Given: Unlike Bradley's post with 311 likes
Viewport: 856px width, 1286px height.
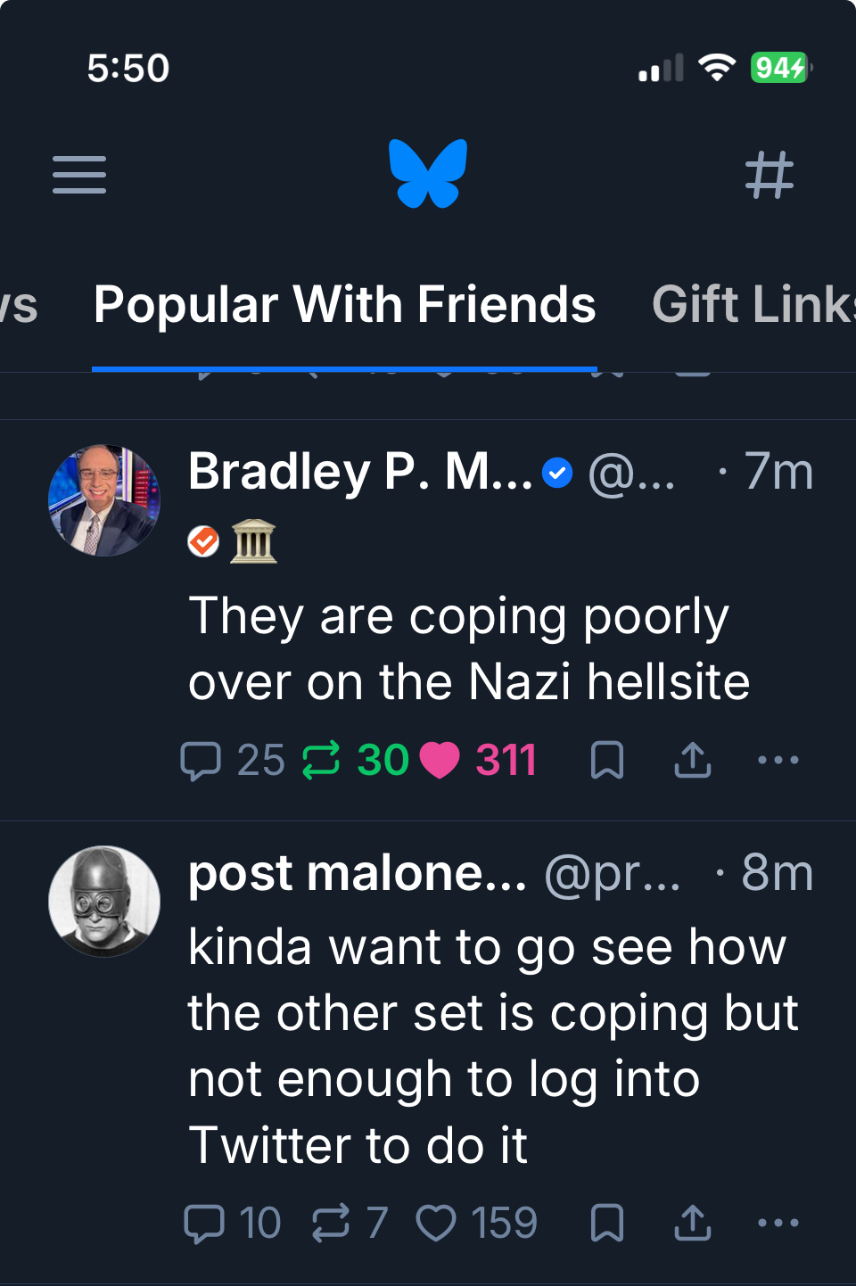Looking at the screenshot, I should (440, 761).
